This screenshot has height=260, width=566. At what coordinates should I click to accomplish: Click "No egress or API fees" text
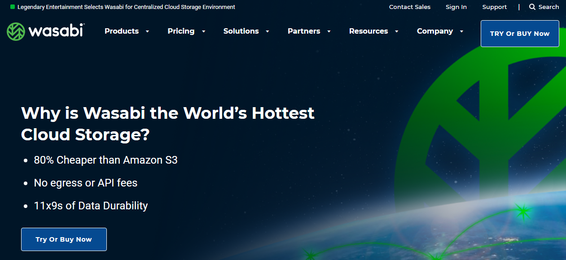pyautogui.click(x=86, y=183)
